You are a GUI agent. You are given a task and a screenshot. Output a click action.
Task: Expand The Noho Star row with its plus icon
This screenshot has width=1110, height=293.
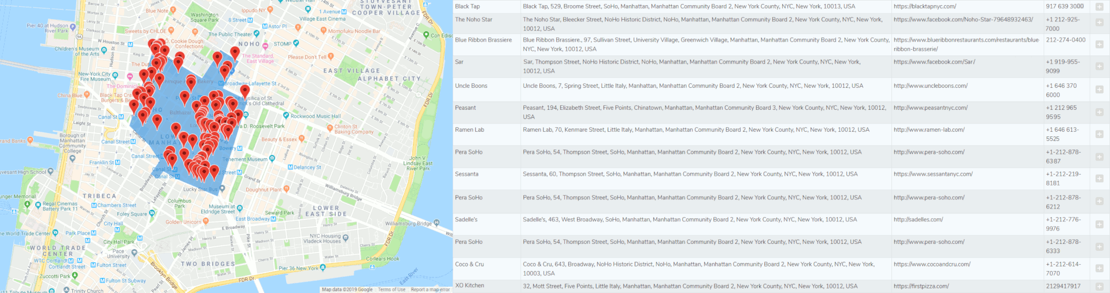click(1099, 22)
